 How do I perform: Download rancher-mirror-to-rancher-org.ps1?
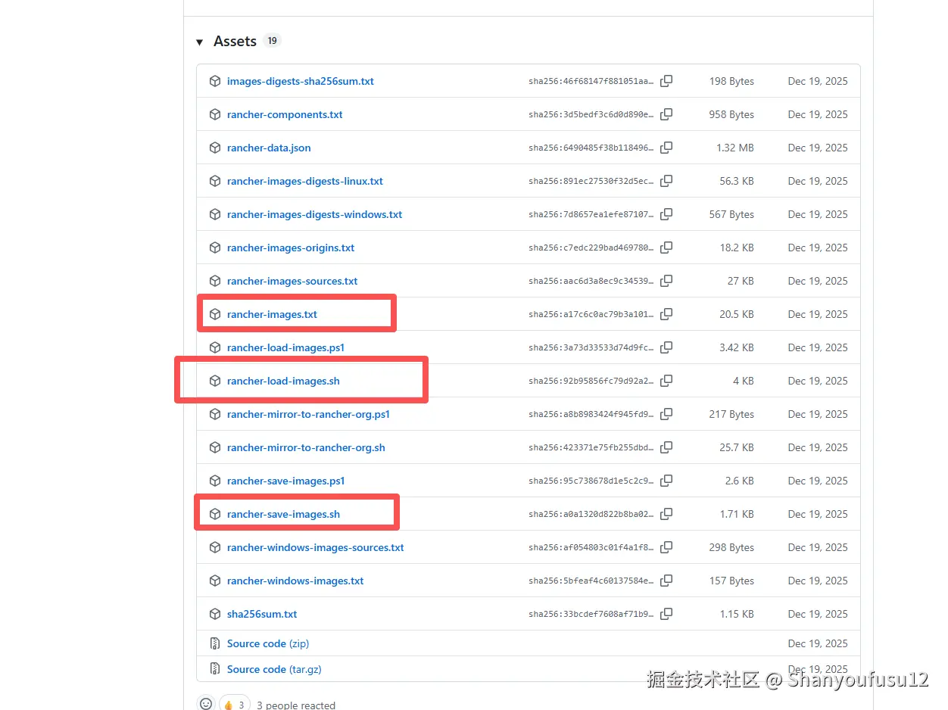pyautogui.click(x=309, y=414)
